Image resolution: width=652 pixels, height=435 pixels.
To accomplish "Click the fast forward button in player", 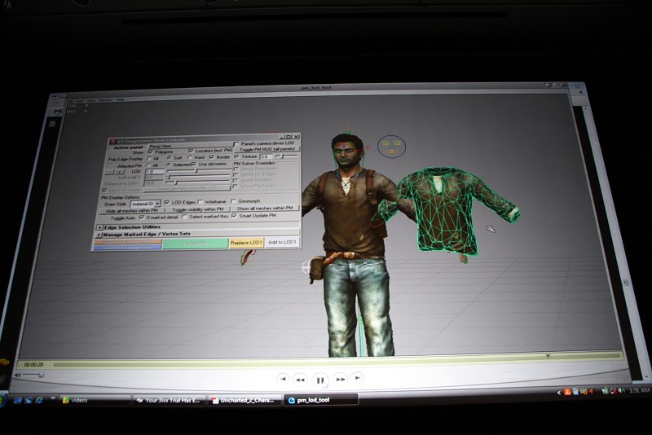I will point(340,379).
